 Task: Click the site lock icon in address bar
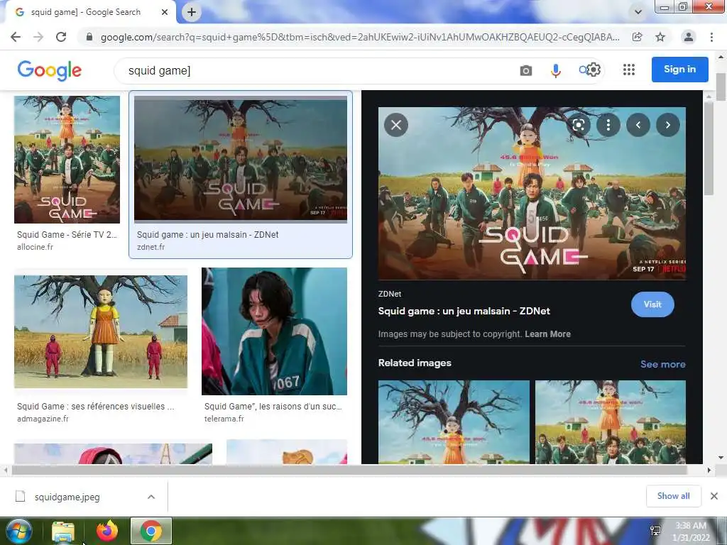point(89,37)
